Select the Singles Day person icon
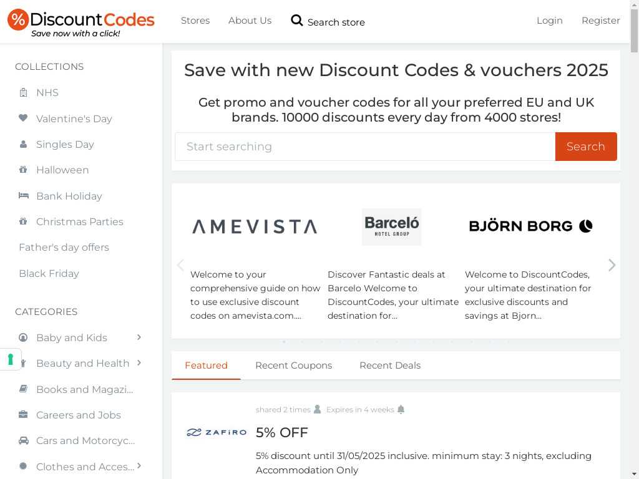Viewport: 639px width, 479px height. (23, 144)
